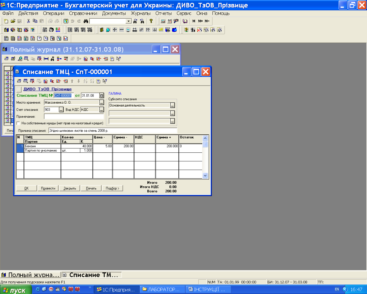Click the ТМЦ icon in second toolbar

pyautogui.click(x=45, y=30)
